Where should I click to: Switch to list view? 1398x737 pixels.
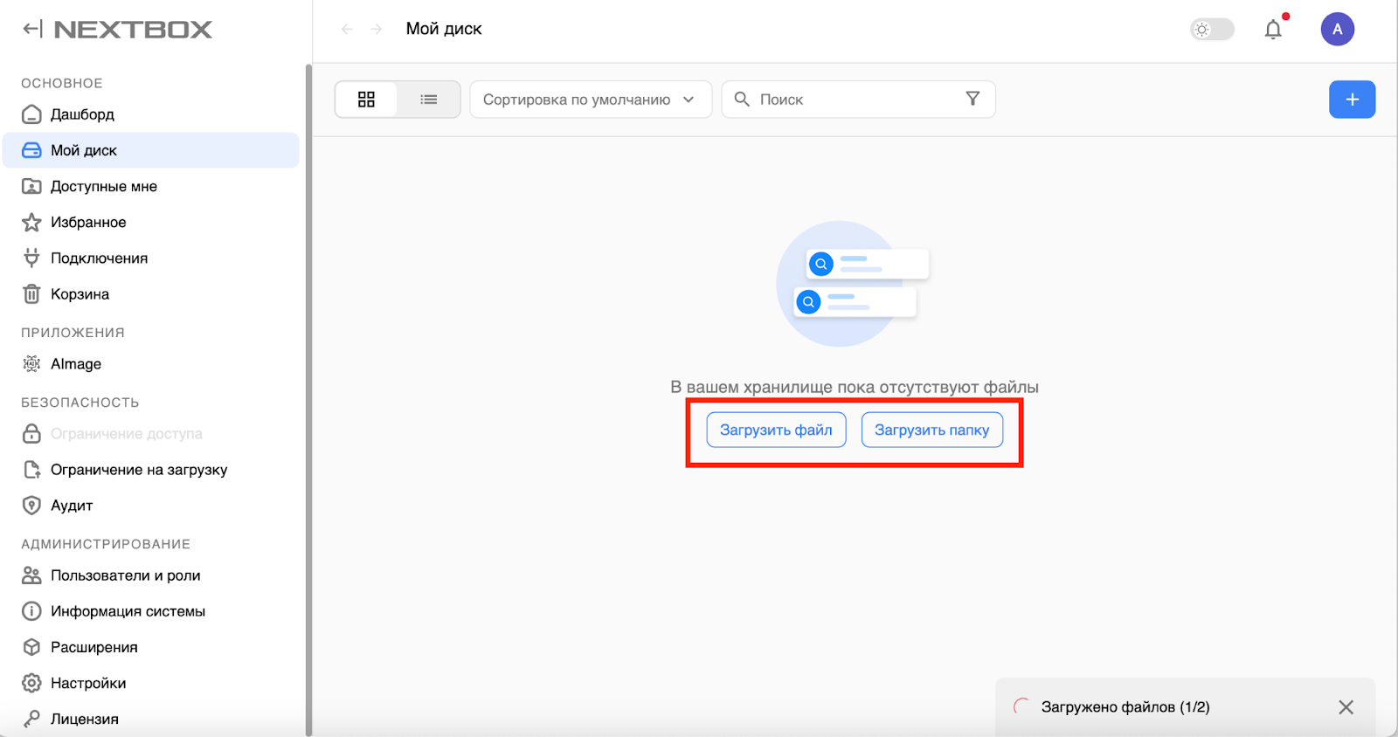point(428,100)
